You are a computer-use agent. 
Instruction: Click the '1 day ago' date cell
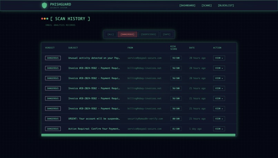coord(195,129)
